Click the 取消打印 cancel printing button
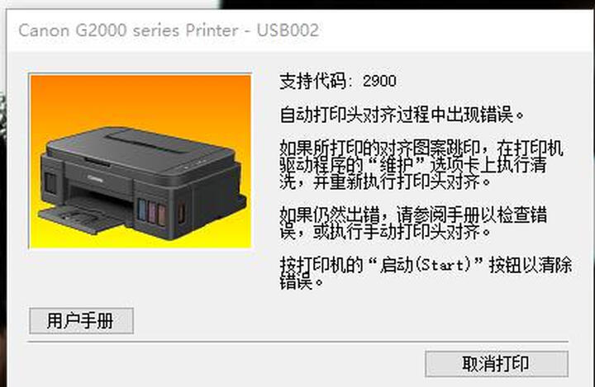Screen dimensions: 595x387 click(497, 364)
